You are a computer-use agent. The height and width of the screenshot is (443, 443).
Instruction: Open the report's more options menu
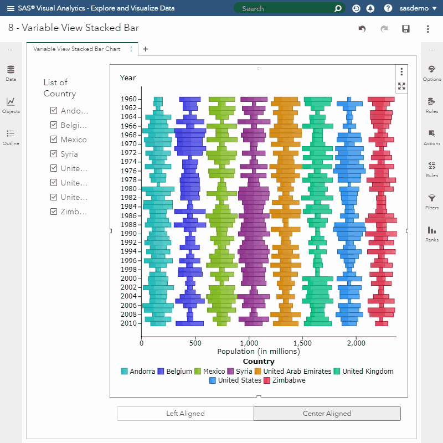427,29
